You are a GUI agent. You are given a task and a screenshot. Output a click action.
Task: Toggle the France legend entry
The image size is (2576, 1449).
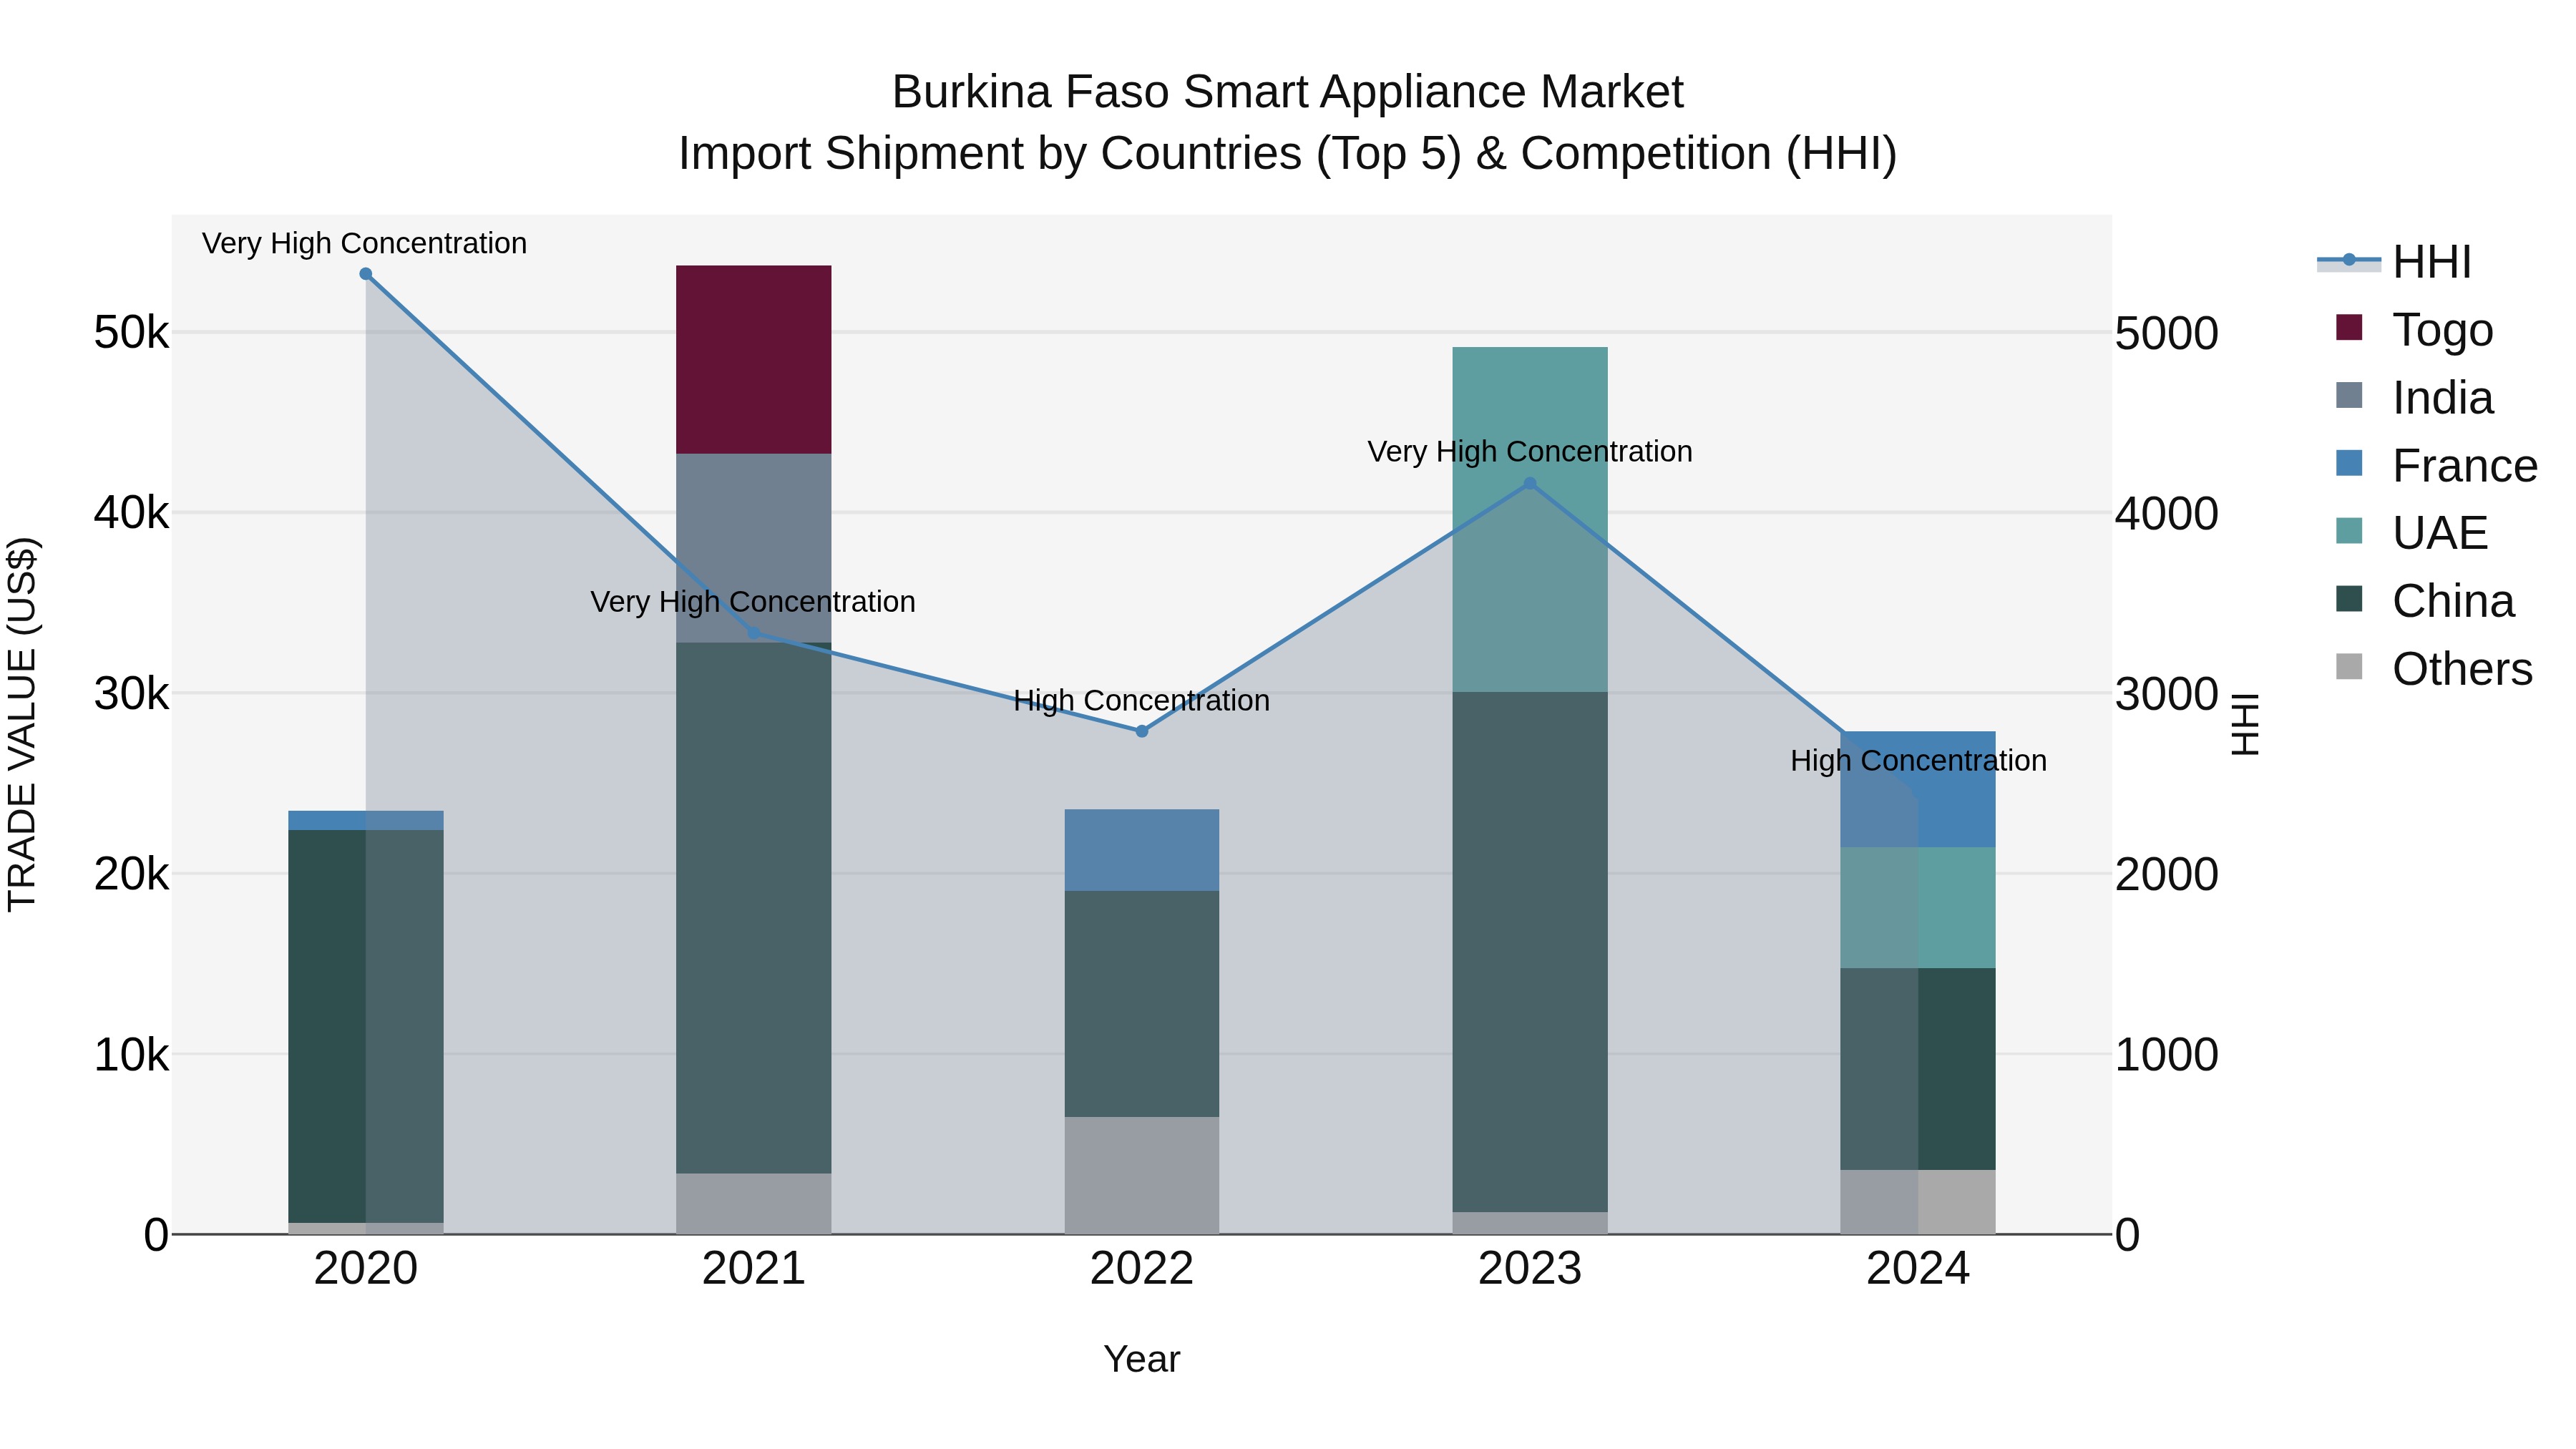click(2436, 465)
